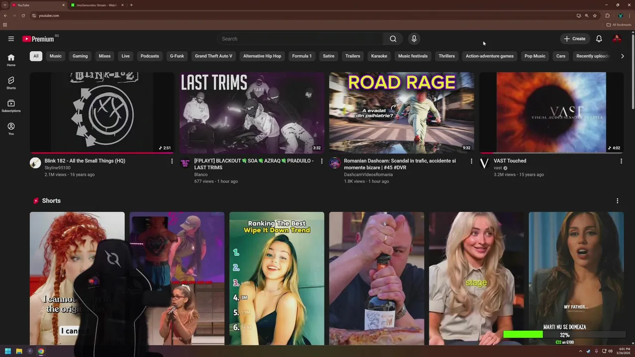Open the You section in sidebar
The height and width of the screenshot is (357, 635).
[x=11, y=129]
